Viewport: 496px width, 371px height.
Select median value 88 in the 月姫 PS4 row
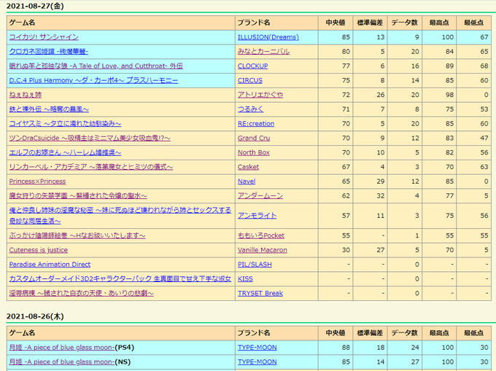coord(346,347)
